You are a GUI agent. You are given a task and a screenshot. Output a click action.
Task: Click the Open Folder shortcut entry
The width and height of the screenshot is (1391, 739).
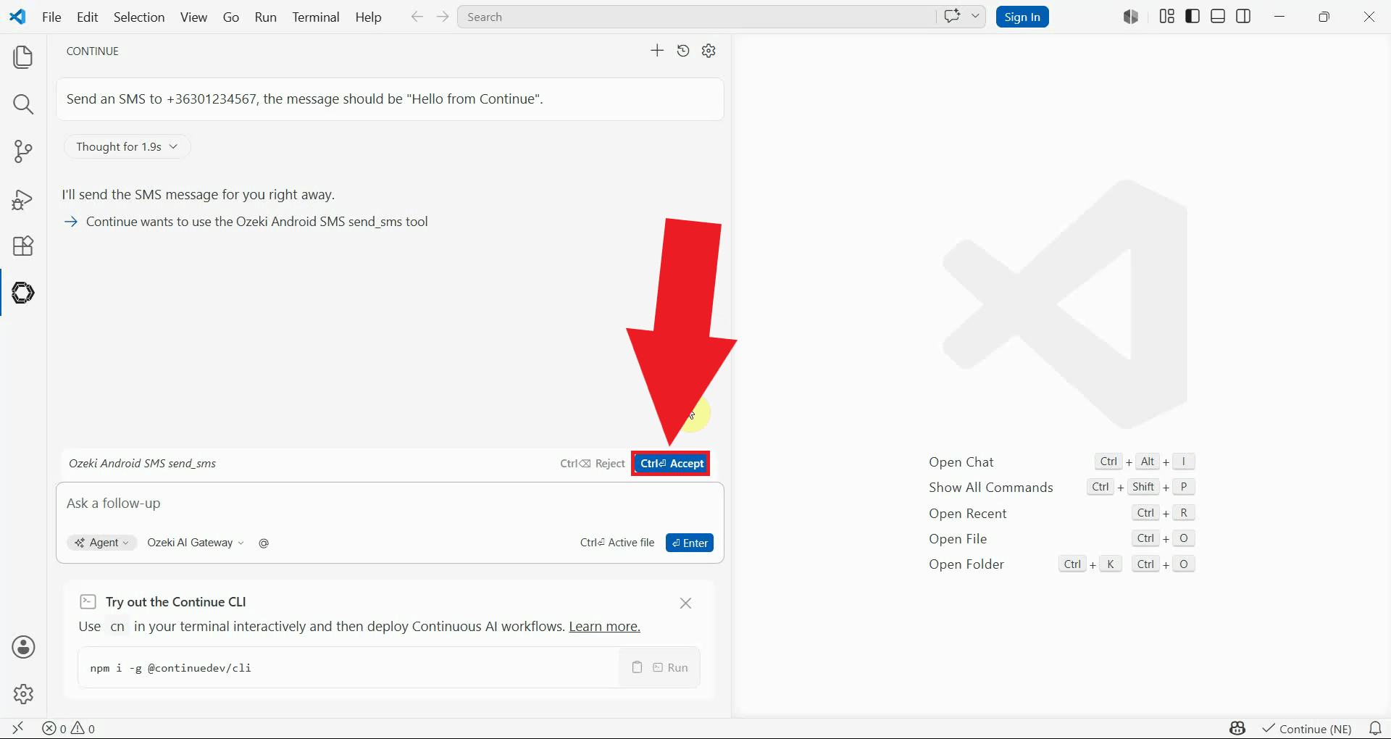pos(1061,564)
